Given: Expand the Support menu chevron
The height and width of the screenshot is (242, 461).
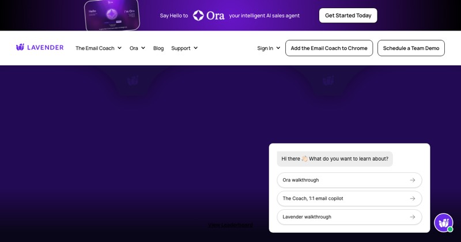Looking at the screenshot, I should [196, 48].
